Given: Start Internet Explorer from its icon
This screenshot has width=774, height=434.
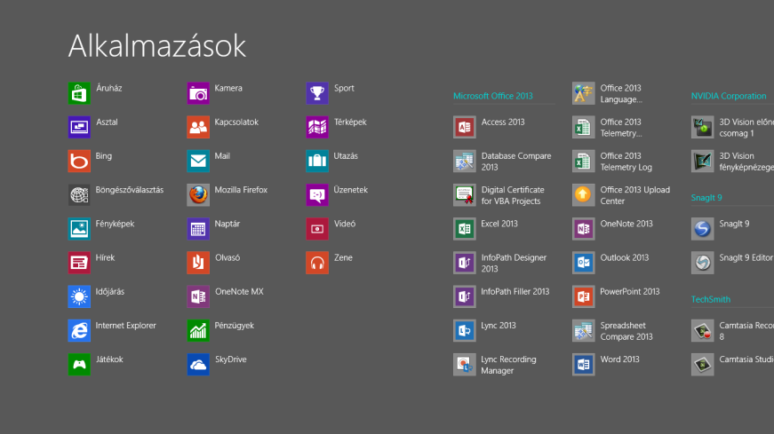Looking at the screenshot, I should tap(79, 330).
